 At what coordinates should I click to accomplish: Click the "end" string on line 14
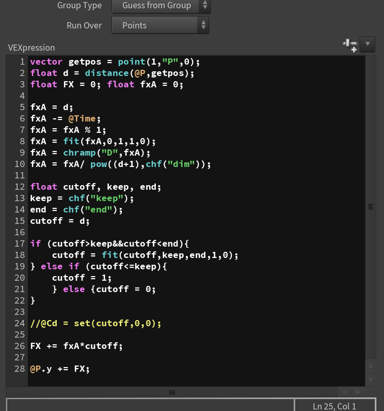pyautogui.click(x=99, y=210)
